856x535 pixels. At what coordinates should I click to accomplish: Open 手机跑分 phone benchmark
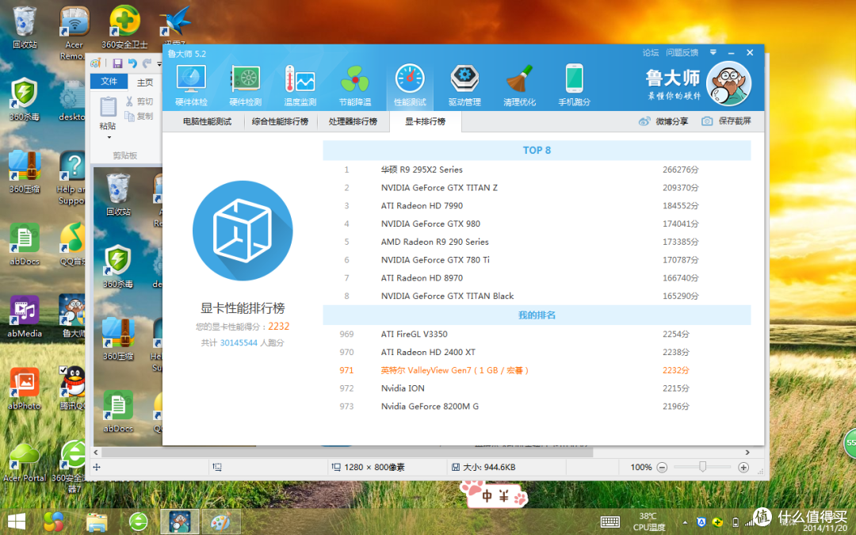[x=575, y=85]
